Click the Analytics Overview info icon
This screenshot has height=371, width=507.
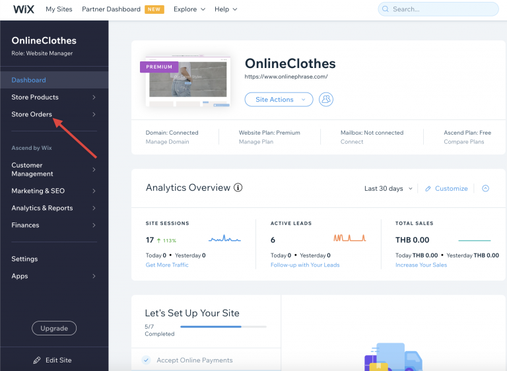(238, 187)
